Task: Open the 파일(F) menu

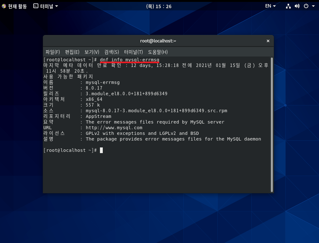Action: (53, 52)
